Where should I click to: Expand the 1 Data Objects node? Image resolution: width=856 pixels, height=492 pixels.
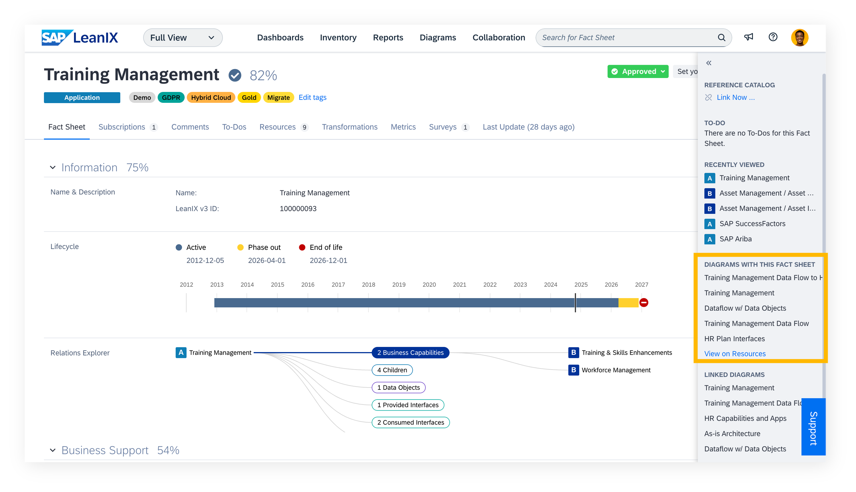[398, 387]
